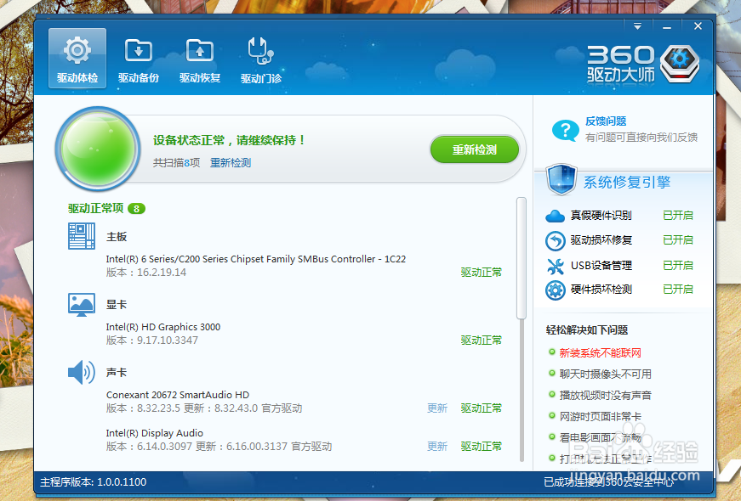This screenshot has height=501, width=741.
Task: Select the Intel(R) Display Audio entry
Action: click(x=155, y=433)
